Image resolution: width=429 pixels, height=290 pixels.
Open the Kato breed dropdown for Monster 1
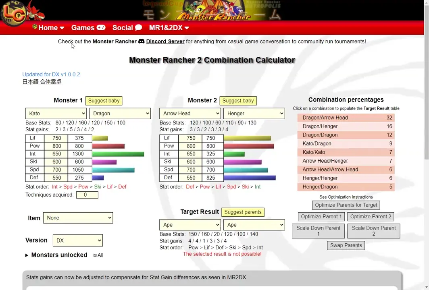click(56, 113)
